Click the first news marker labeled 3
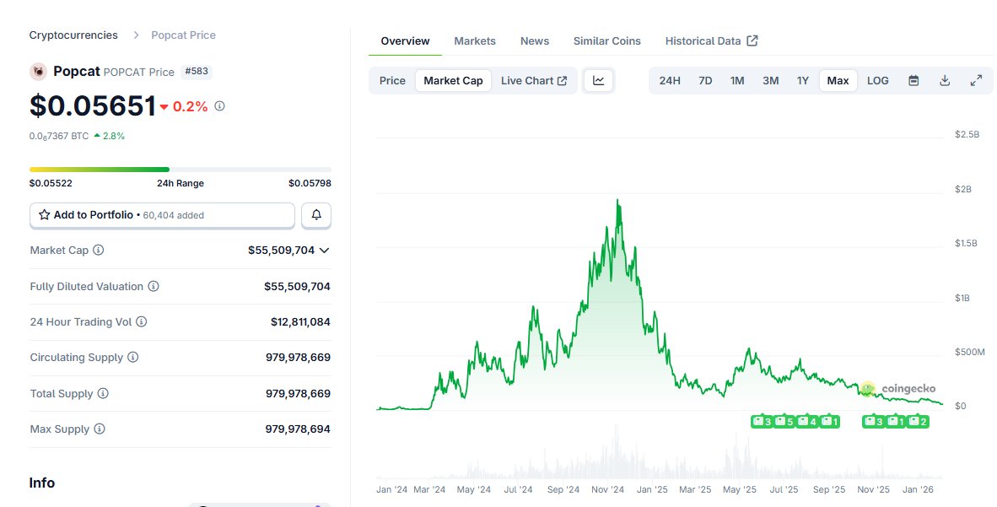997x507 pixels. point(762,421)
